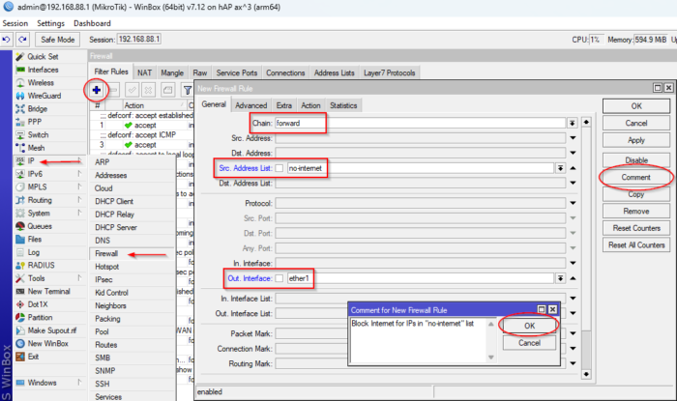Viewport: 677px width, 401px height.
Task: Expand the Protocol field arrow
Action: click(x=573, y=203)
